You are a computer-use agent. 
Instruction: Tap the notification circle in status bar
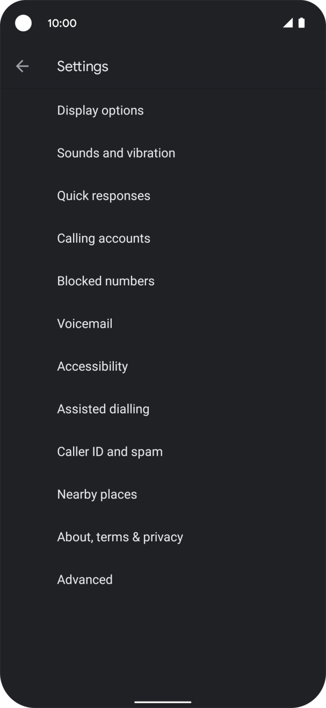click(24, 23)
